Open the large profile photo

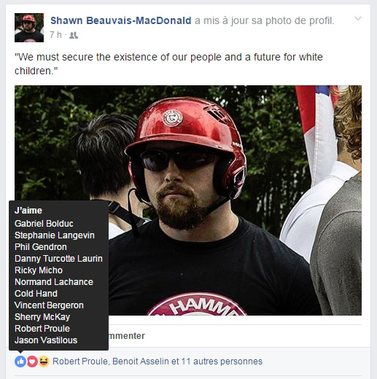coord(188,200)
